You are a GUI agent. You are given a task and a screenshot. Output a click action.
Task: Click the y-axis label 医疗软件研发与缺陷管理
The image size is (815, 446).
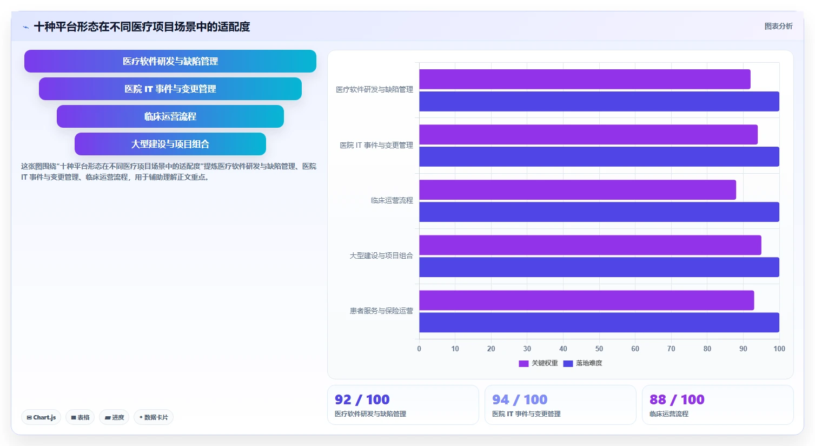(374, 89)
